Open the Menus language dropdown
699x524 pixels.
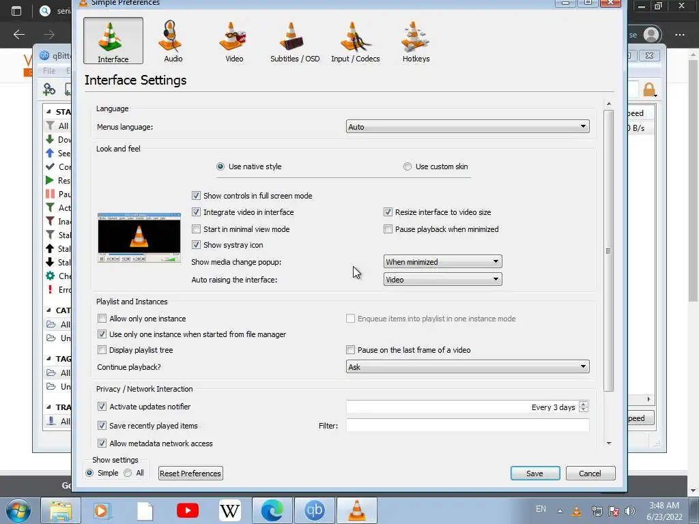click(468, 126)
